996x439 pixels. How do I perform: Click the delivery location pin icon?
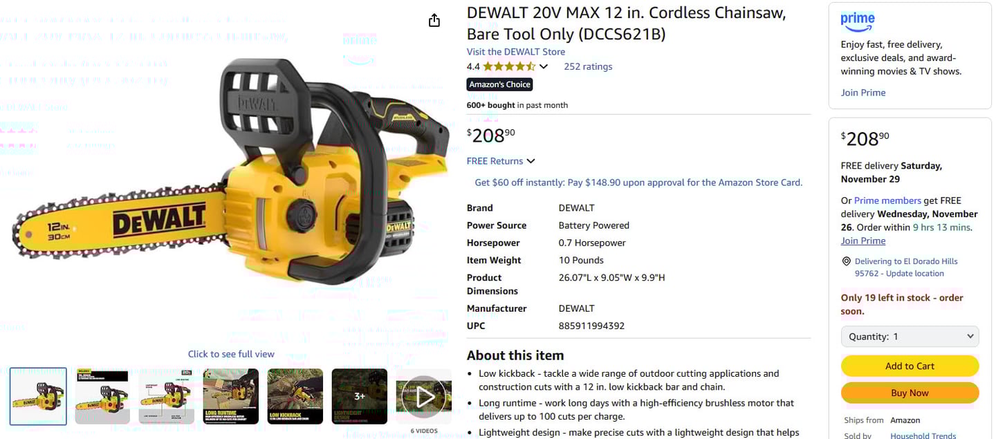tap(846, 261)
